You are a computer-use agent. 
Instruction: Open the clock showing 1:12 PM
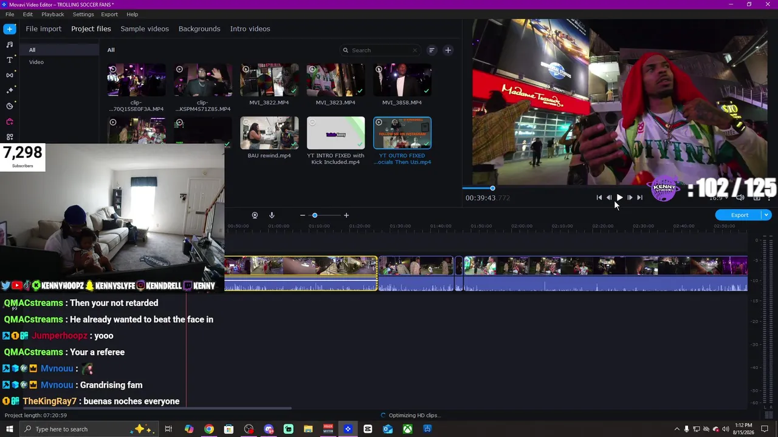pyautogui.click(x=743, y=429)
